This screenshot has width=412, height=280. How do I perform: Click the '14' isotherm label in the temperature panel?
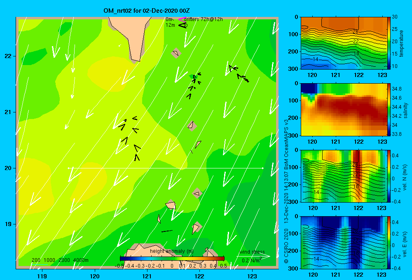click(316, 59)
